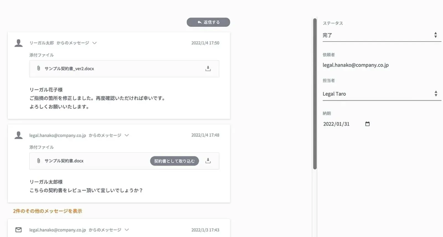Screen dimensions: 443x237
Task: Click the 納期 date field 2022/01/31
Action: (x=346, y=124)
